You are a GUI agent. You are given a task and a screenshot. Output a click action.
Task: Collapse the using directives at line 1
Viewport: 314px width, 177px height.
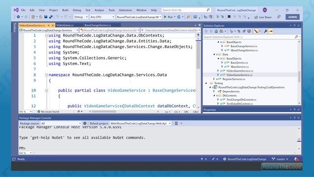[x=47, y=35]
